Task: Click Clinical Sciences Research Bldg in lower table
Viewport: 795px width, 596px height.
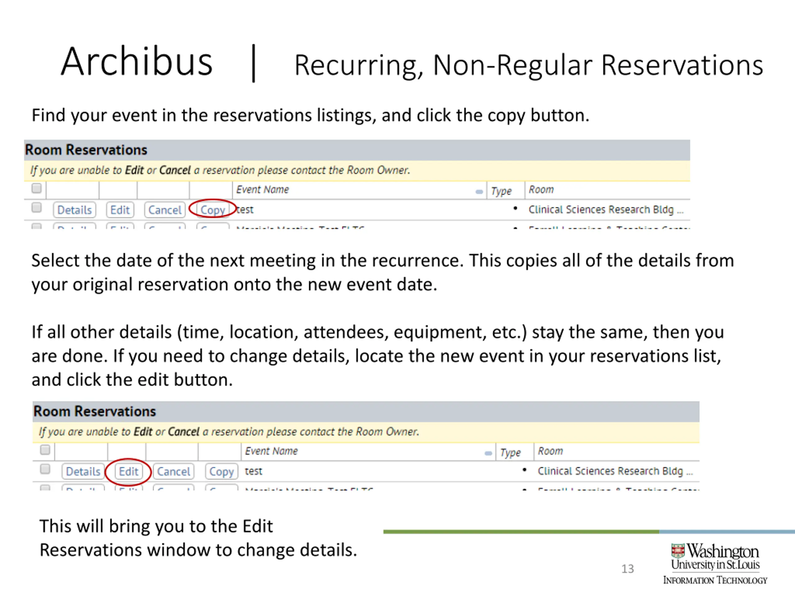Action: pos(615,471)
